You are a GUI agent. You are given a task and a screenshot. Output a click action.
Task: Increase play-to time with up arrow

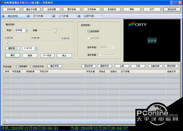[x=36, y=47]
